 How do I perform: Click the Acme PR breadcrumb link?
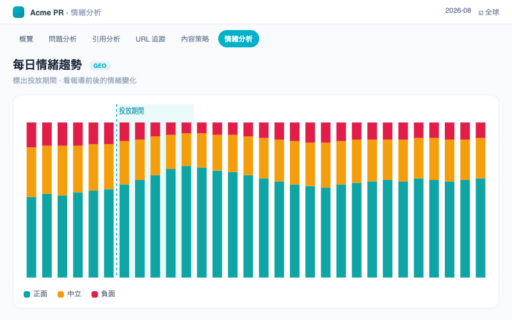click(x=47, y=12)
